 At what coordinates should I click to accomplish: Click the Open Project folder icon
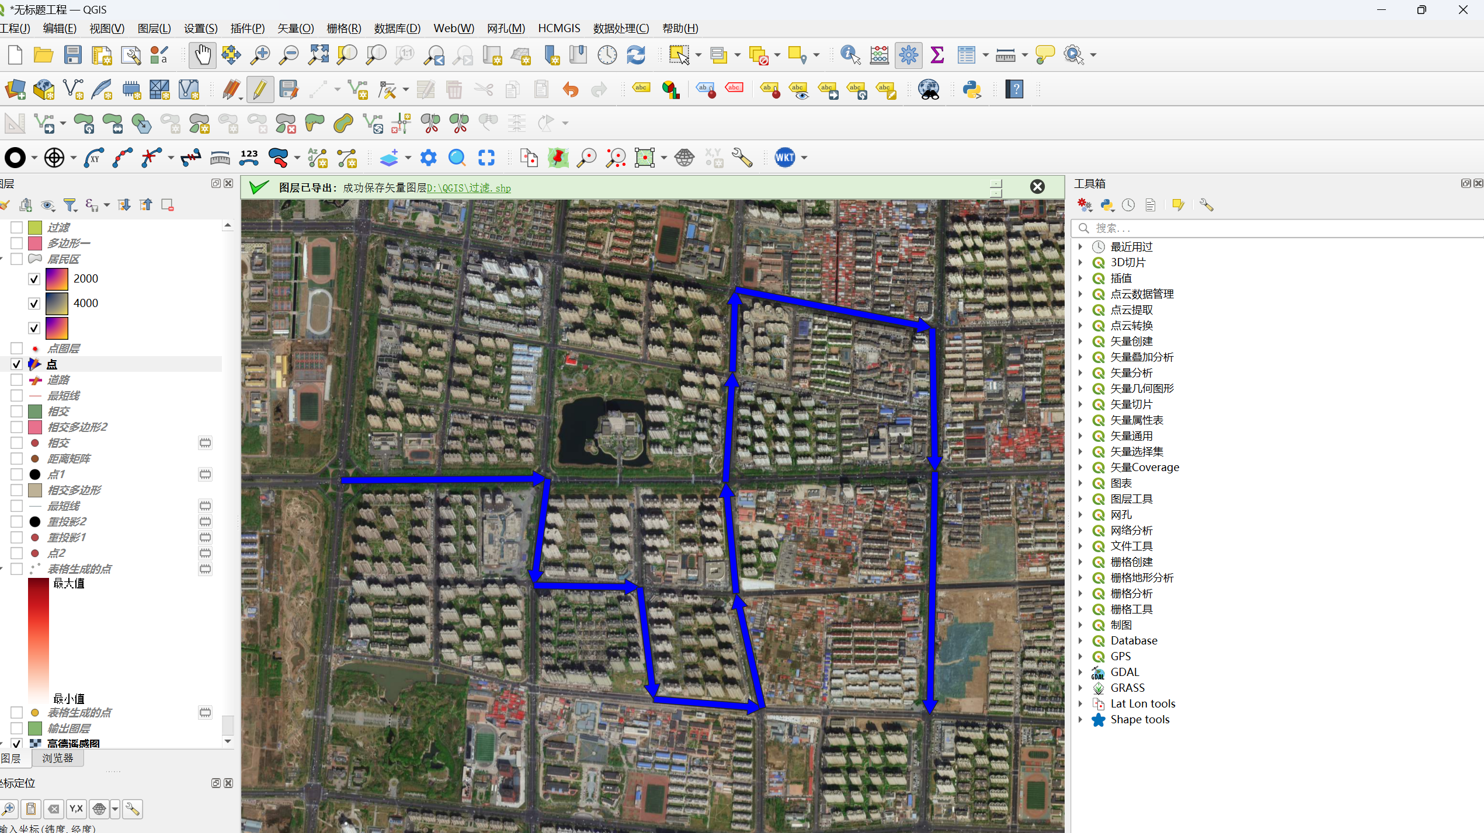pos(43,55)
